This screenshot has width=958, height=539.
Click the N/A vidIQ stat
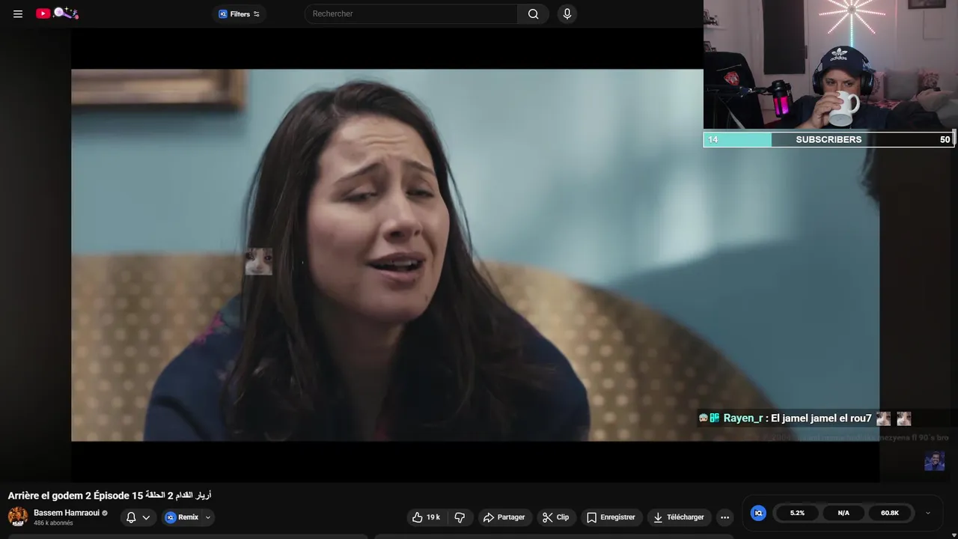(x=843, y=513)
